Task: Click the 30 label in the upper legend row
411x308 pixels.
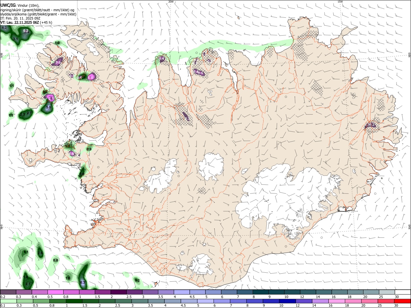Action: coord(397,297)
